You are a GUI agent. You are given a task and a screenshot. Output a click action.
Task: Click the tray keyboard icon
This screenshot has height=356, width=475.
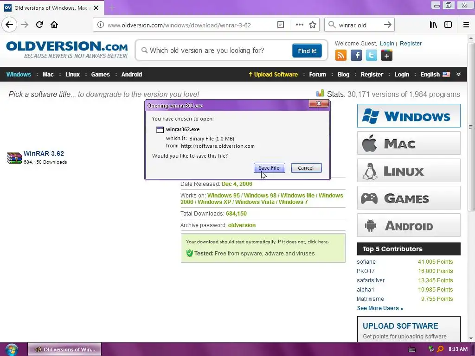(412, 350)
